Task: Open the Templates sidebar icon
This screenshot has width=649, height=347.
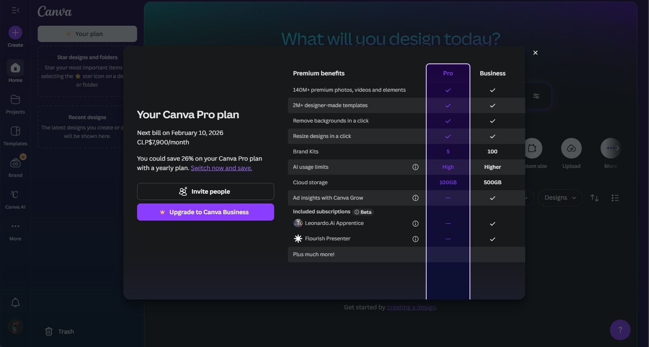Action: (x=15, y=132)
